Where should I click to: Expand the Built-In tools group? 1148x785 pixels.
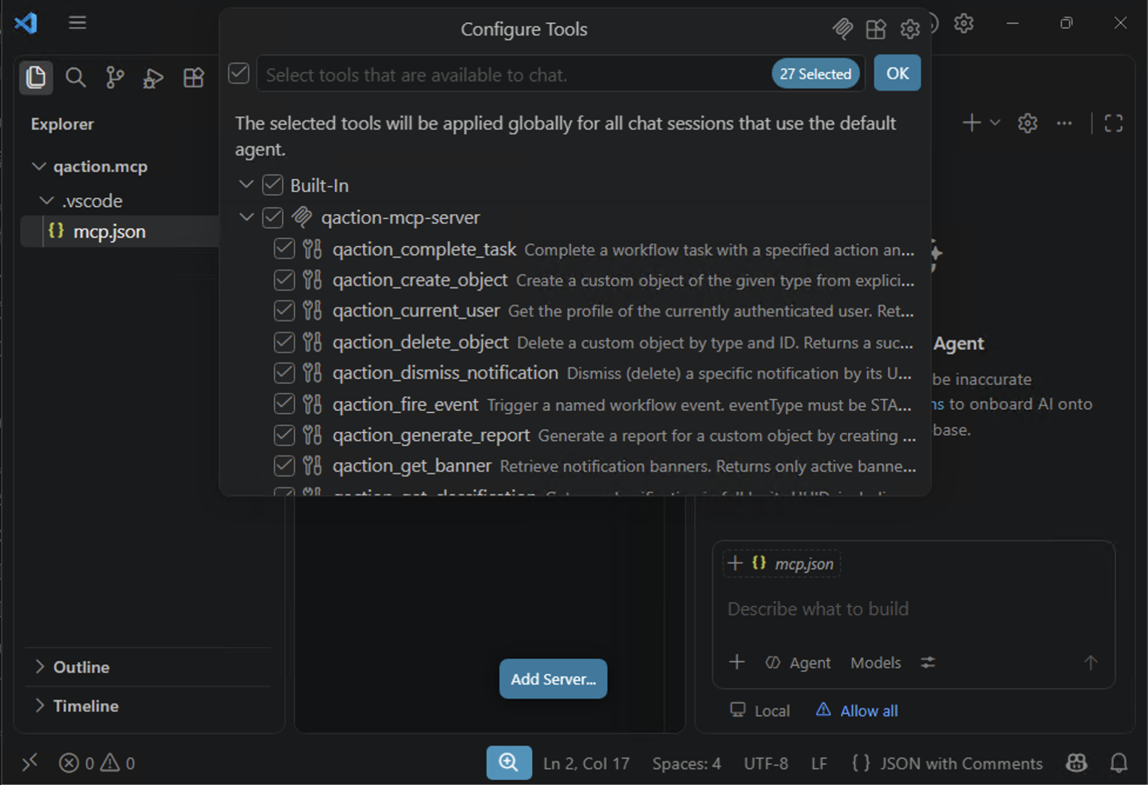point(246,185)
